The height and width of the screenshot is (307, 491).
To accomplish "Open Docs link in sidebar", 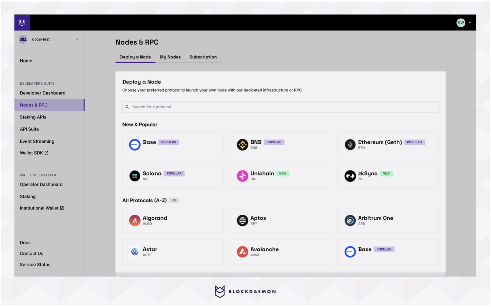I will [x=25, y=243].
